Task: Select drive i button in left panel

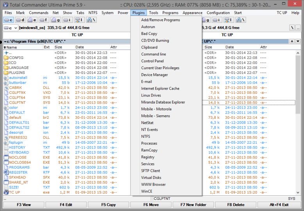Action: (67, 20)
